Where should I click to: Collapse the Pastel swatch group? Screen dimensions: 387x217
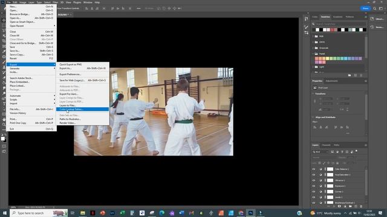tap(313, 54)
